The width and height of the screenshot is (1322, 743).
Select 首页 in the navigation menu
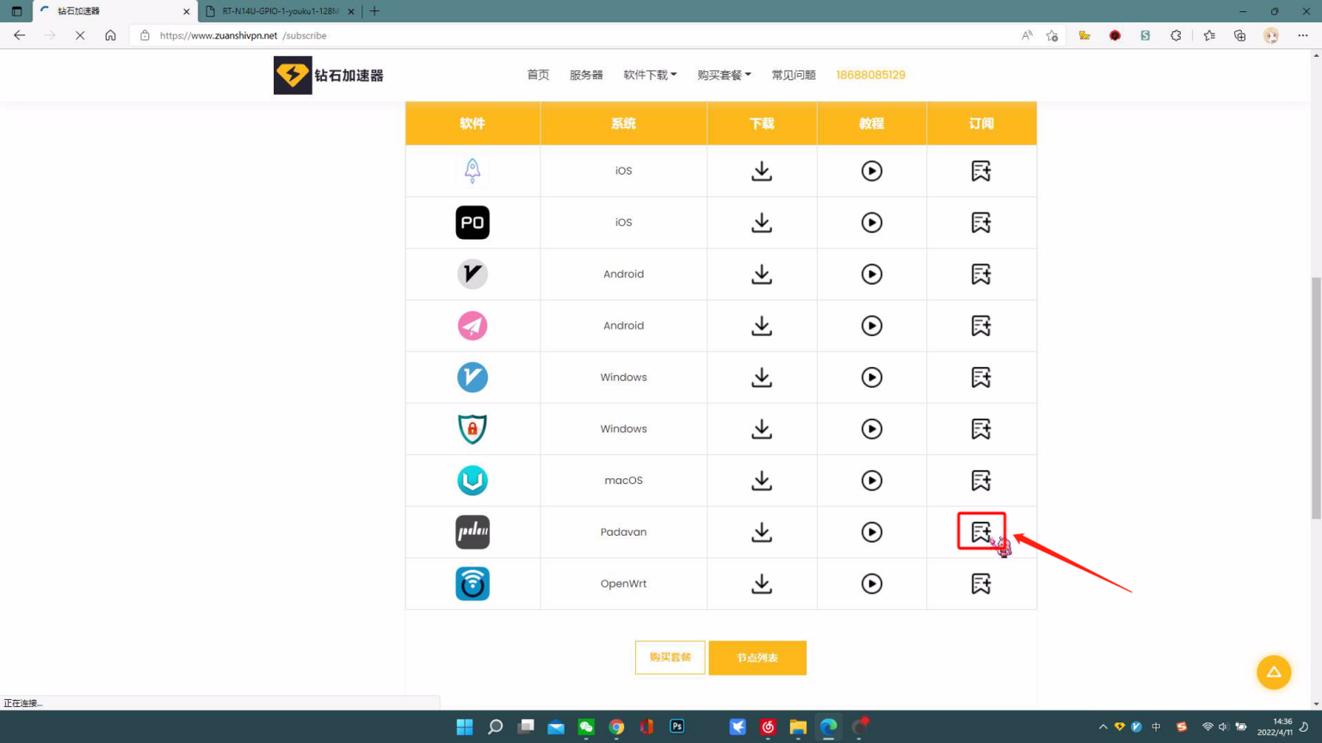(x=538, y=75)
